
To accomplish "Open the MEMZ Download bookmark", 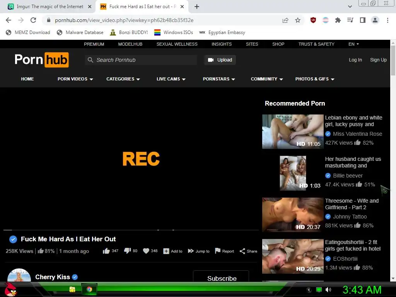I will pyautogui.click(x=28, y=32).
